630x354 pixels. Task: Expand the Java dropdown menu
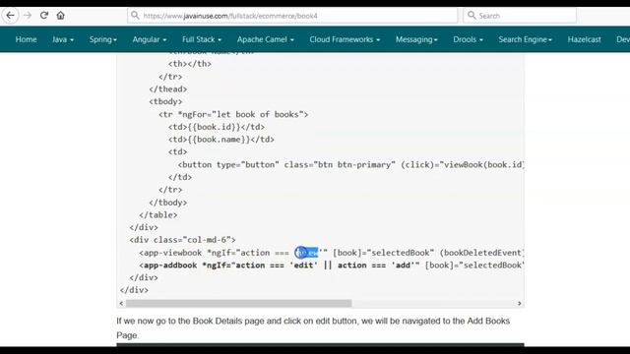(x=63, y=39)
